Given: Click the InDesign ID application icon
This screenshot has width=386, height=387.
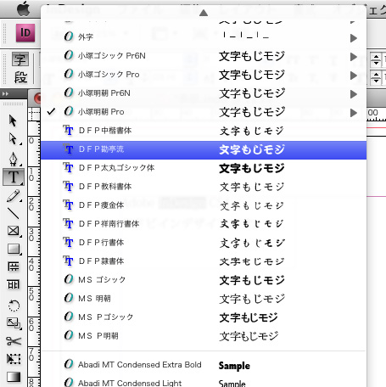Looking at the screenshot, I should click(x=25, y=33).
